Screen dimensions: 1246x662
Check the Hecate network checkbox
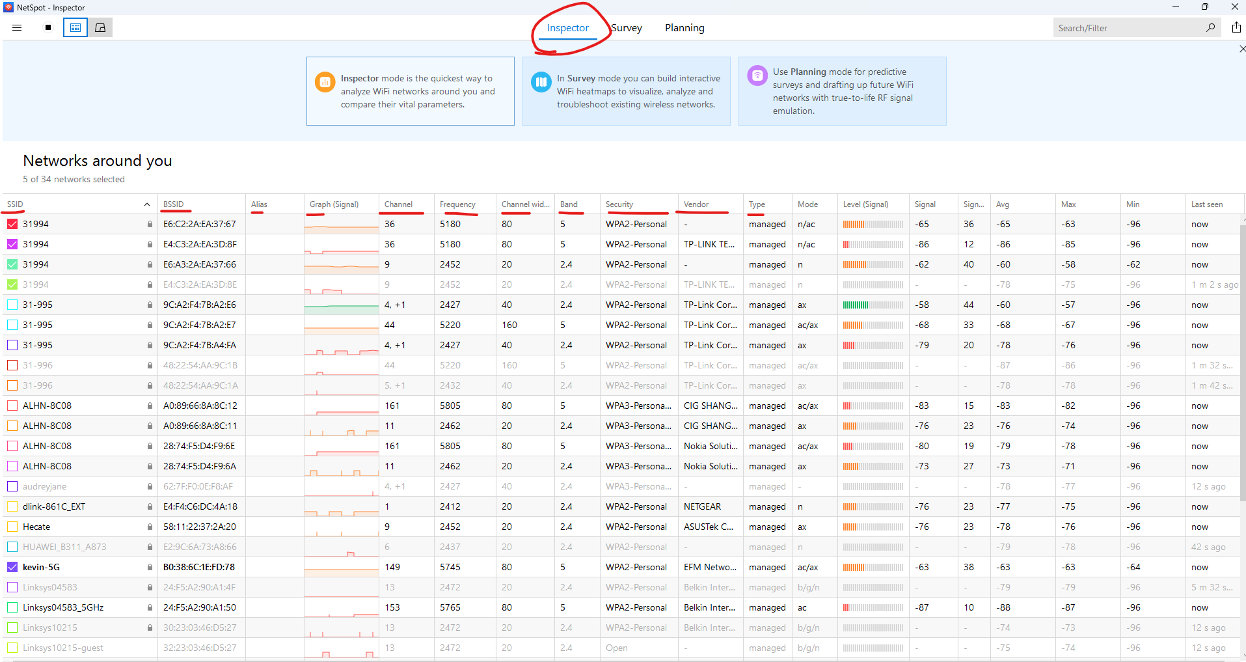[12, 527]
